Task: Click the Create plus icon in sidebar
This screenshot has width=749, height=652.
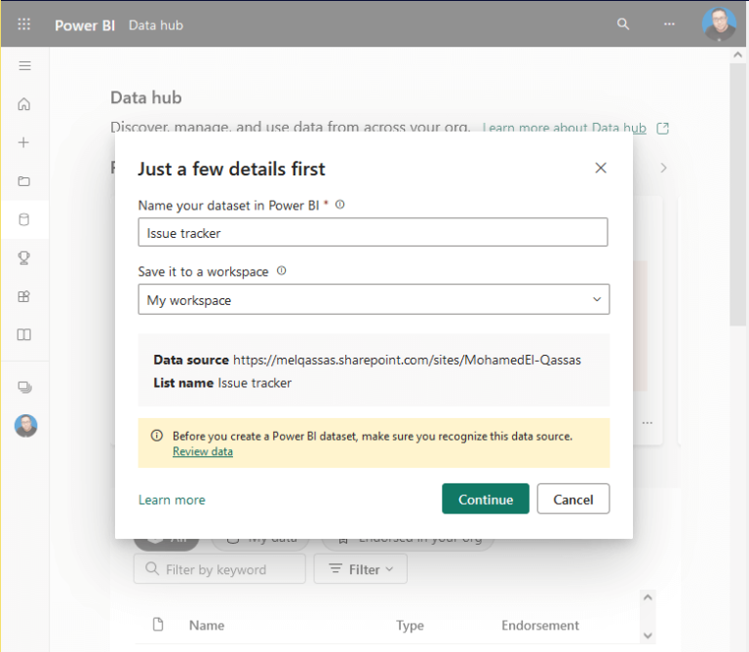Action: (x=25, y=142)
